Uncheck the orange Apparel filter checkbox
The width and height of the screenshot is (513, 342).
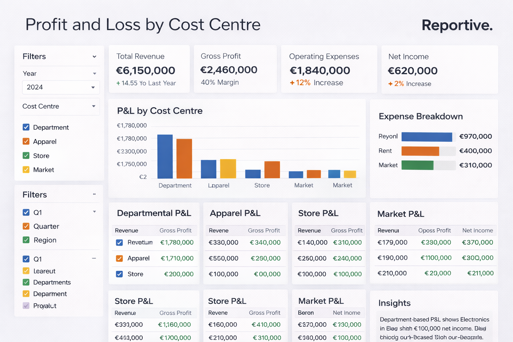pyautogui.click(x=26, y=141)
